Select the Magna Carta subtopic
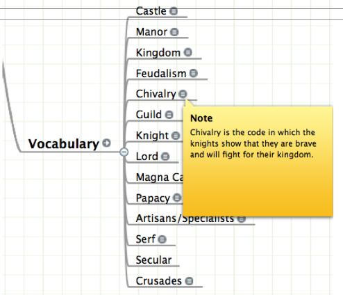Viewport: 343px width, 295px height. pos(160,177)
